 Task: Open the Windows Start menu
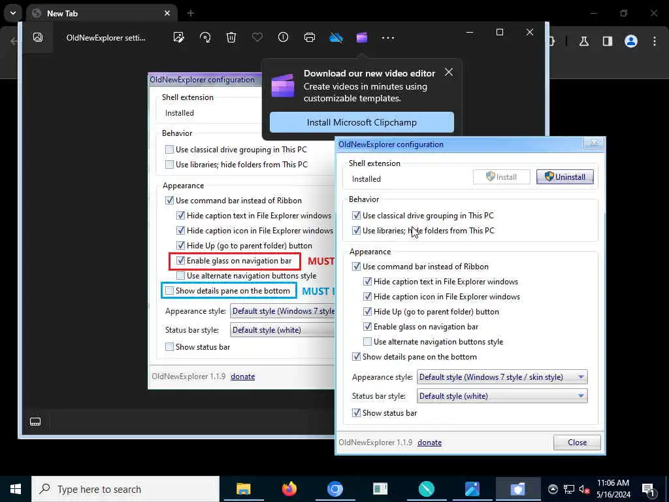(16, 489)
